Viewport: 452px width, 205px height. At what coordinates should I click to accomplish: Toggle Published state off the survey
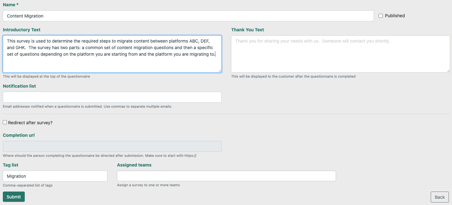click(x=381, y=16)
